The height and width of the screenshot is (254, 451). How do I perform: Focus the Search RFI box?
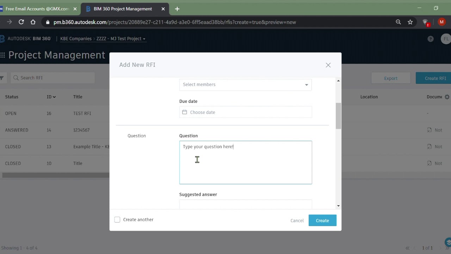52,78
